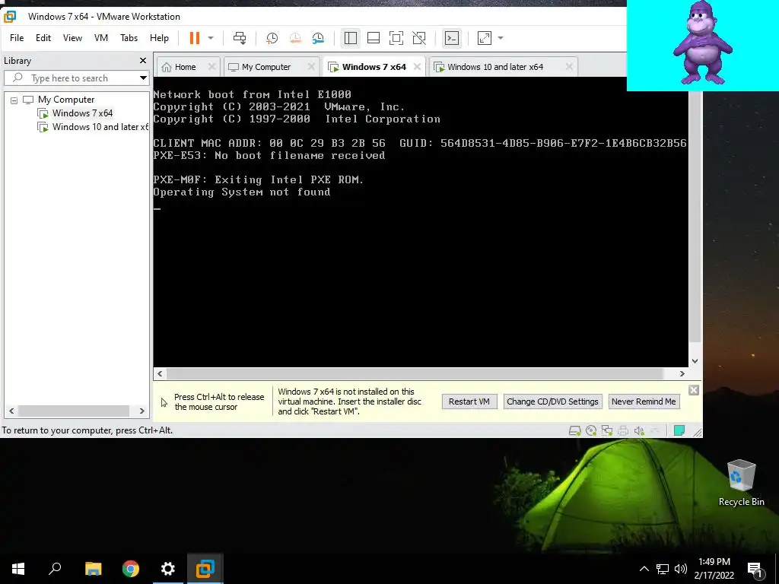Click the network adapter status icon
779x584 pixels.
coord(607,430)
